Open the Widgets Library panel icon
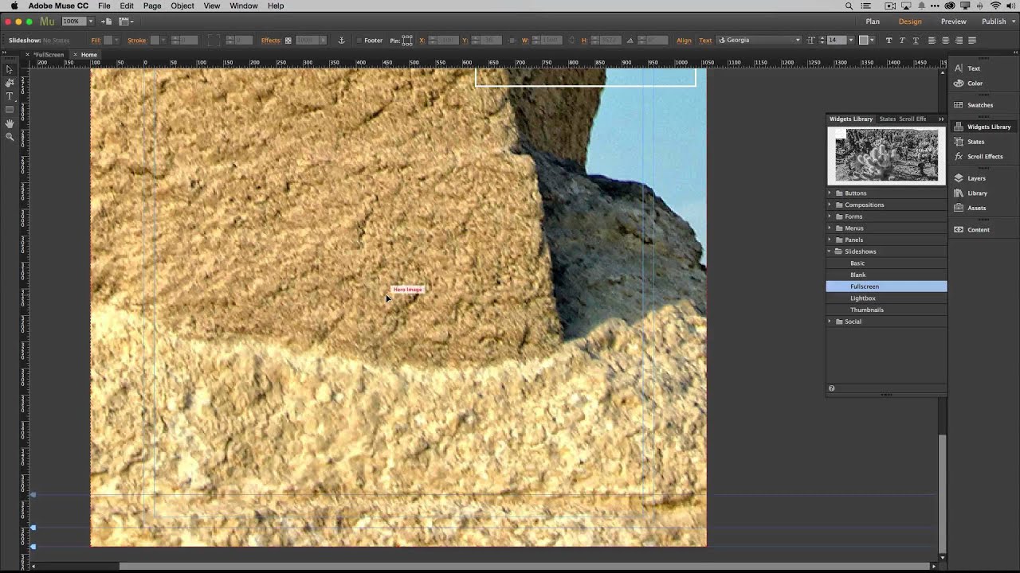 [x=959, y=127]
